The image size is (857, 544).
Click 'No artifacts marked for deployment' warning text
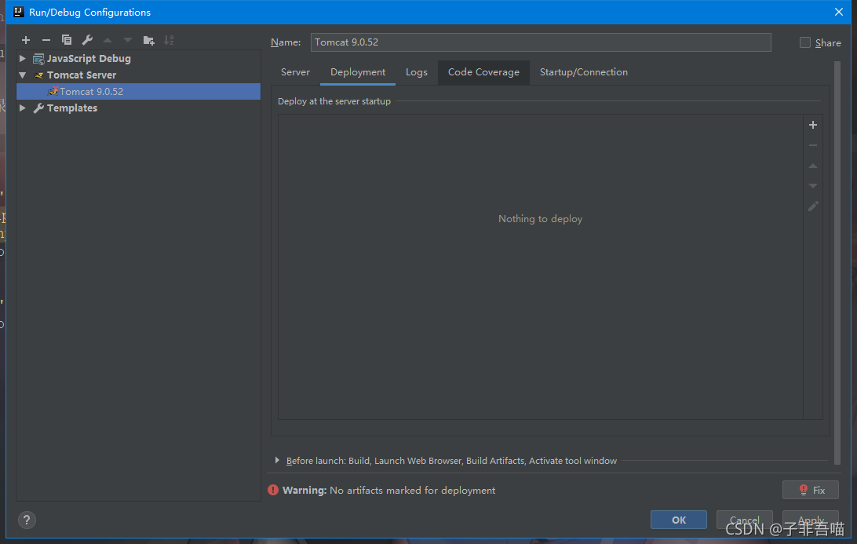pos(412,491)
